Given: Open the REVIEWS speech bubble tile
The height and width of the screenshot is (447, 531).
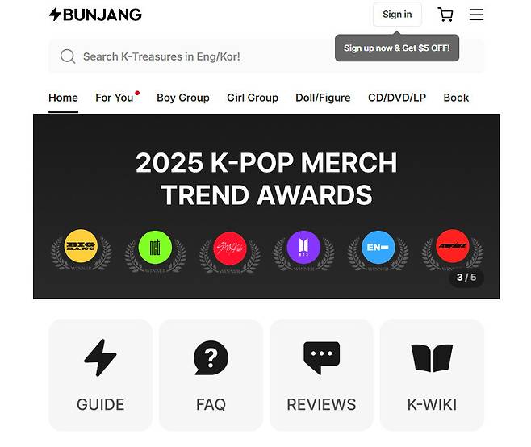Looking at the screenshot, I should (x=321, y=375).
